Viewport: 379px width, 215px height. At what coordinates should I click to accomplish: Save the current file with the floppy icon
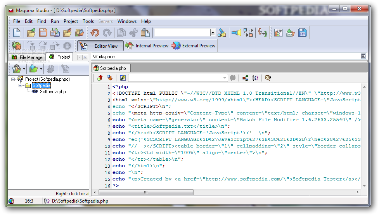pyautogui.click(x=43, y=33)
